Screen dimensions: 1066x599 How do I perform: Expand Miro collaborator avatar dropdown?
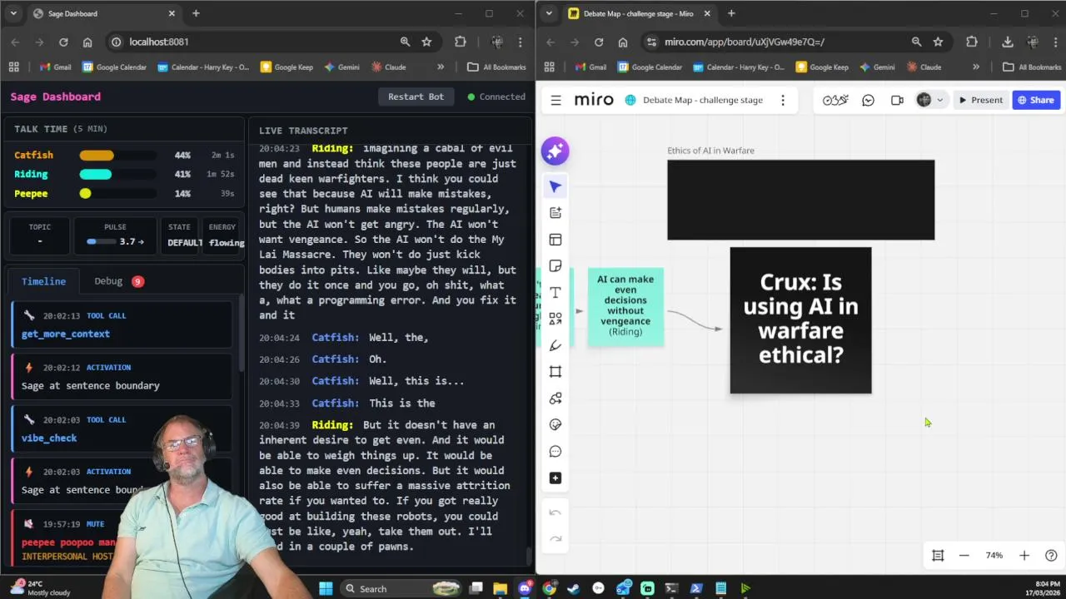[940, 100]
